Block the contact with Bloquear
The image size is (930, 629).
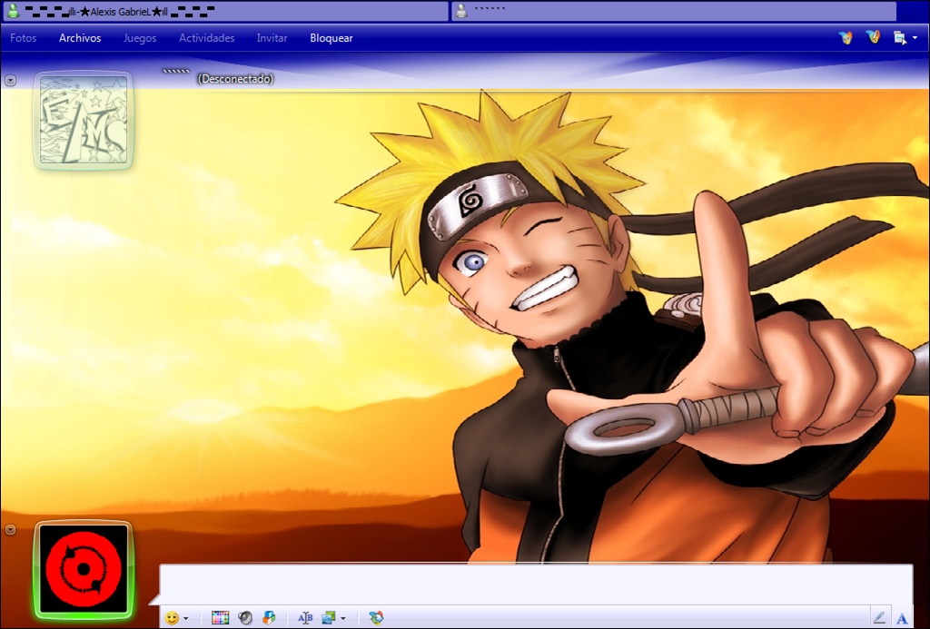click(331, 38)
